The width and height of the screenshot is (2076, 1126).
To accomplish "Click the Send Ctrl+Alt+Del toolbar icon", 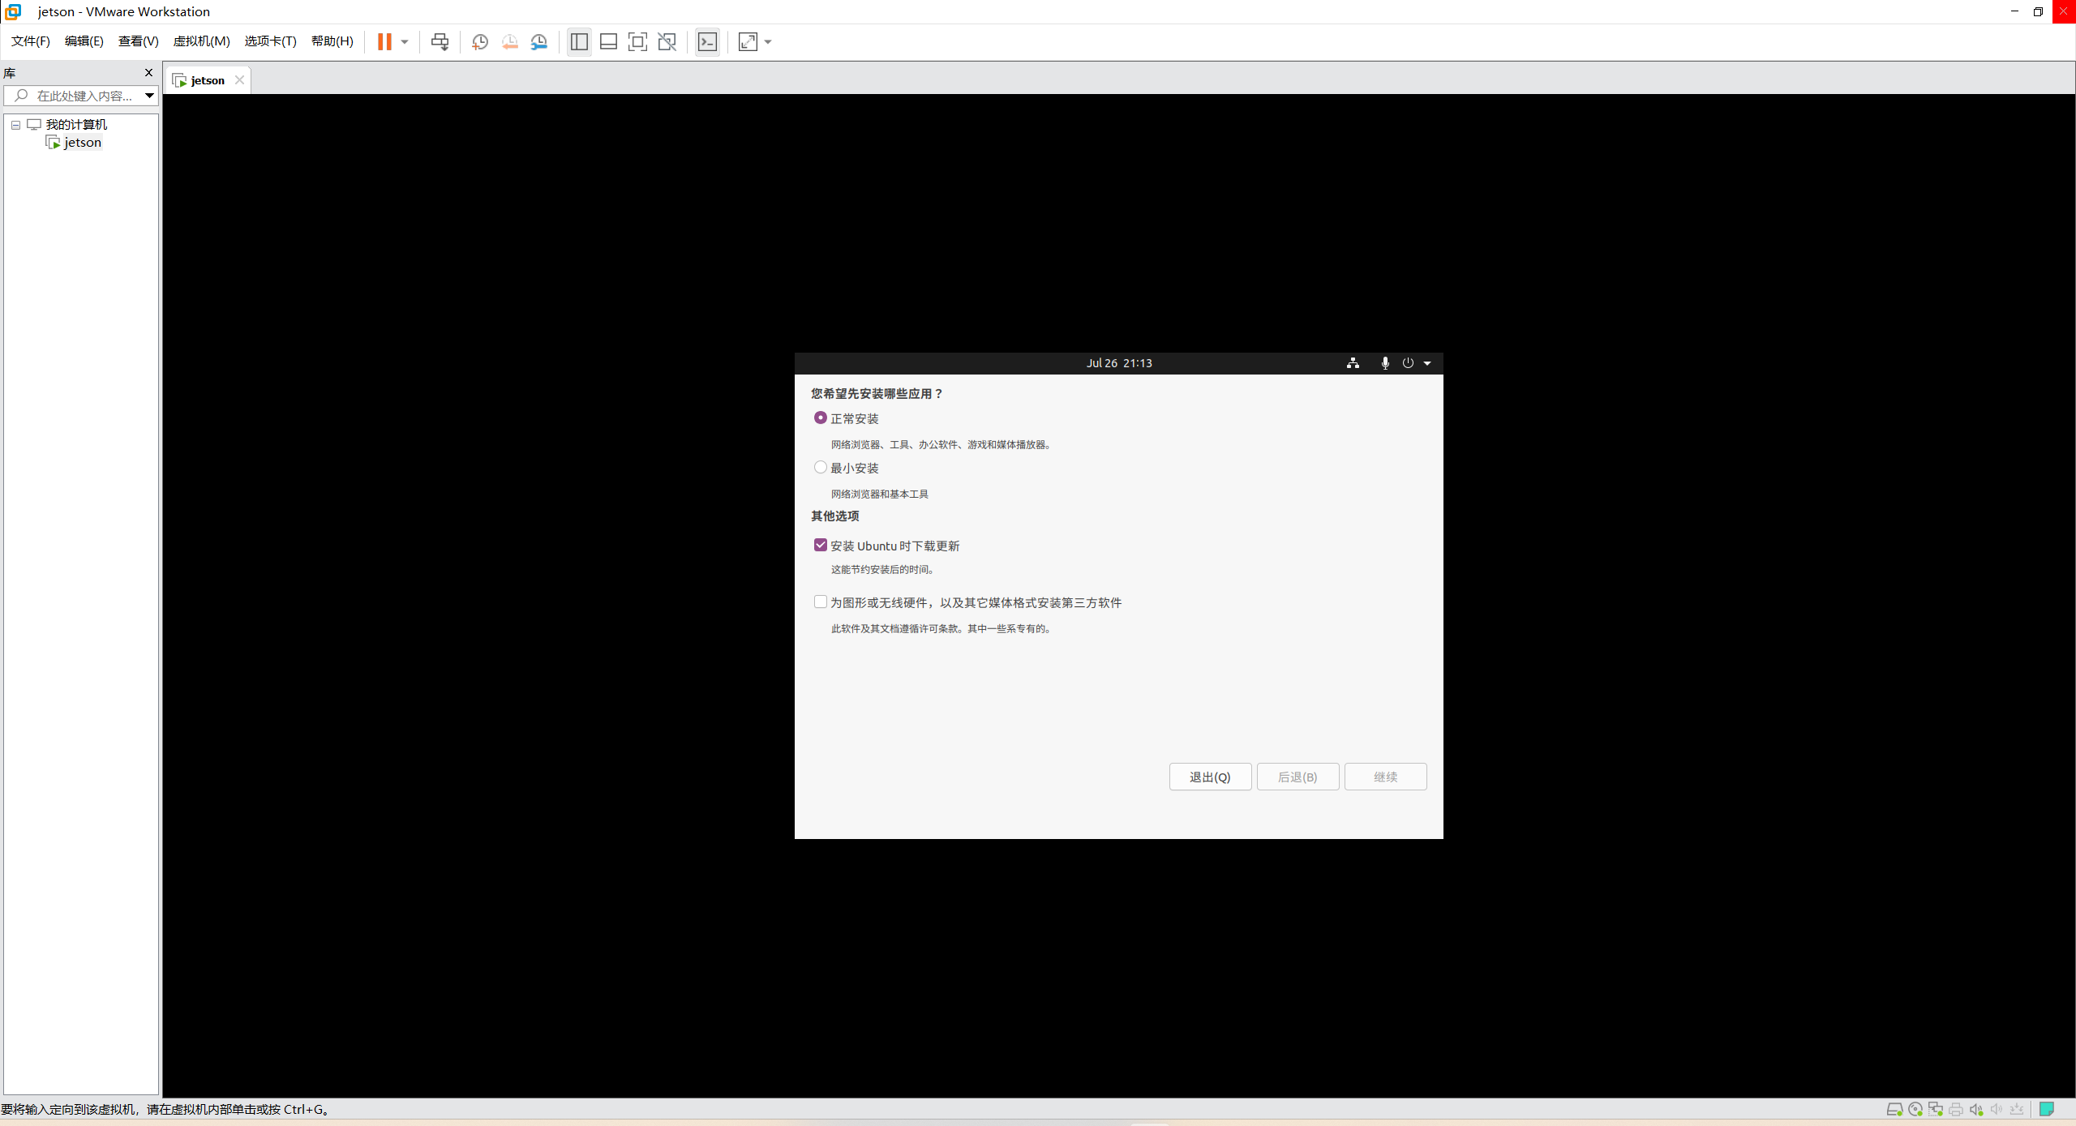I will click(x=440, y=42).
